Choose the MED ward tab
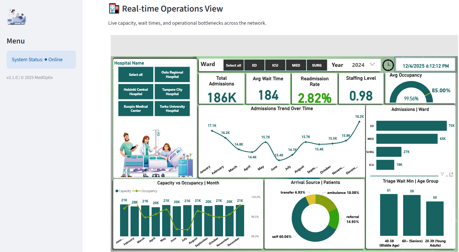The height and width of the screenshot is (252, 459). pos(296,65)
